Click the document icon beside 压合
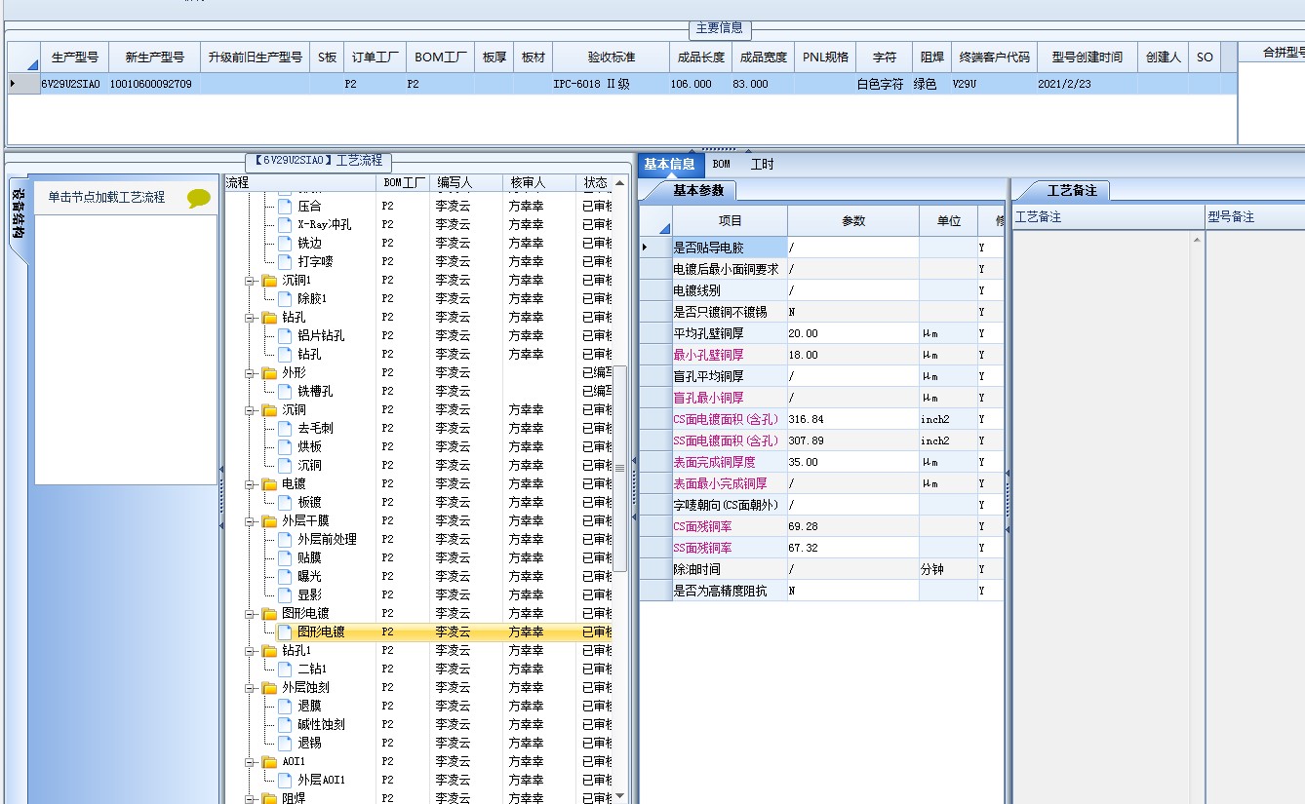Image resolution: width=1305 pixels, height=804 pixels. tap(285, 207)
